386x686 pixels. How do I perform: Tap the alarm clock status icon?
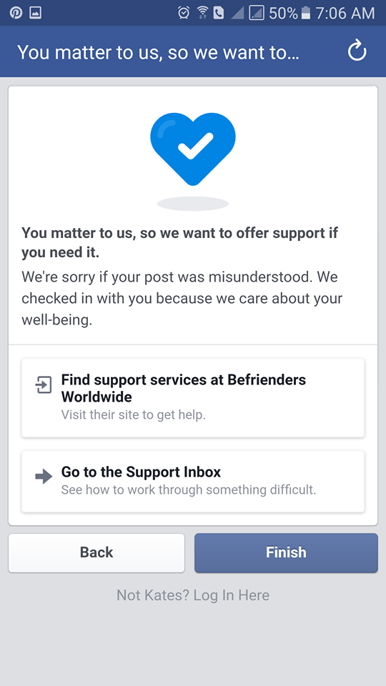184,13
